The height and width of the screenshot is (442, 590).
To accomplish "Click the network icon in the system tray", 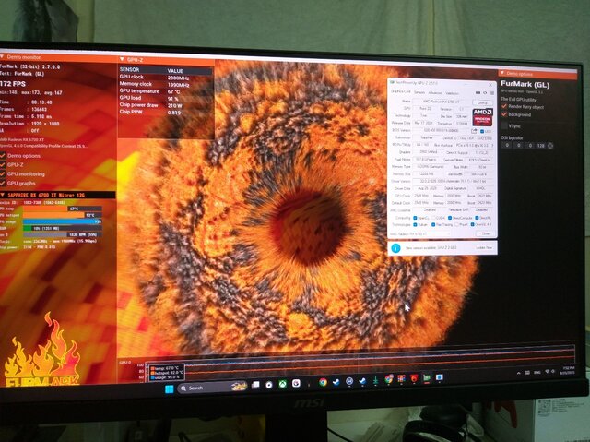I will (547, 372).
